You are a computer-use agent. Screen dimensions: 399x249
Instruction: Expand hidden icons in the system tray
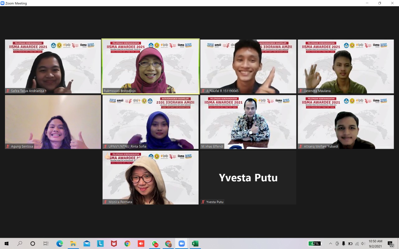pyautogui.click(x=330, y=243)
